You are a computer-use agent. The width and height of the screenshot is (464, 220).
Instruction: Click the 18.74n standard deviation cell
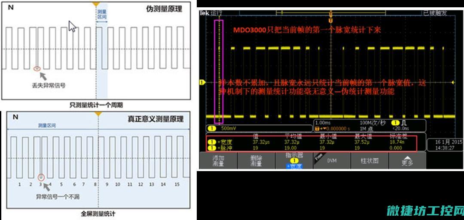point(397,142)
